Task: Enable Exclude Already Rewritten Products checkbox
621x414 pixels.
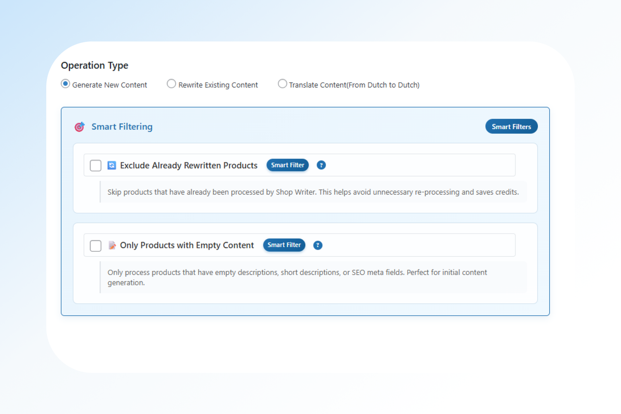Action: pos(95,166)
